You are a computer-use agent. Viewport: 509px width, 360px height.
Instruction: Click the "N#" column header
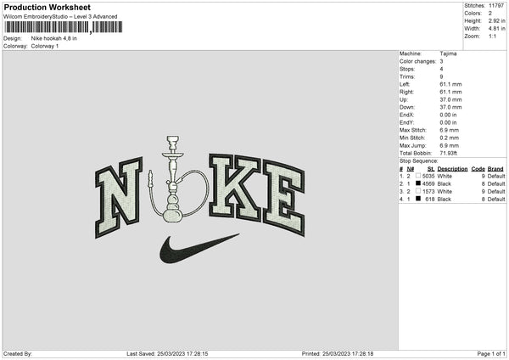(411, 169)
